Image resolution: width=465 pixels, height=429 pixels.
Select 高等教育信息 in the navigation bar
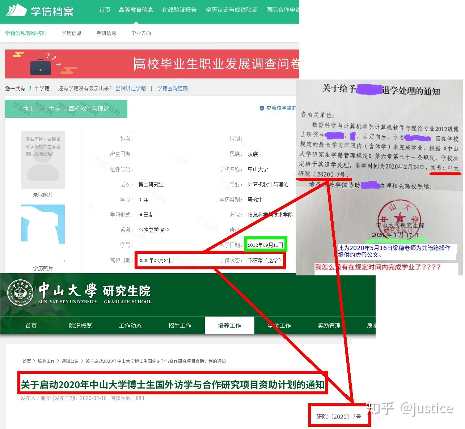click(136, 10)
